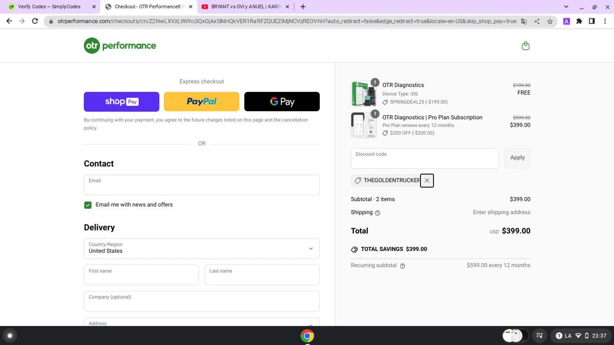Click the First name field
This screenshot has width=614, height=345.
141,275
